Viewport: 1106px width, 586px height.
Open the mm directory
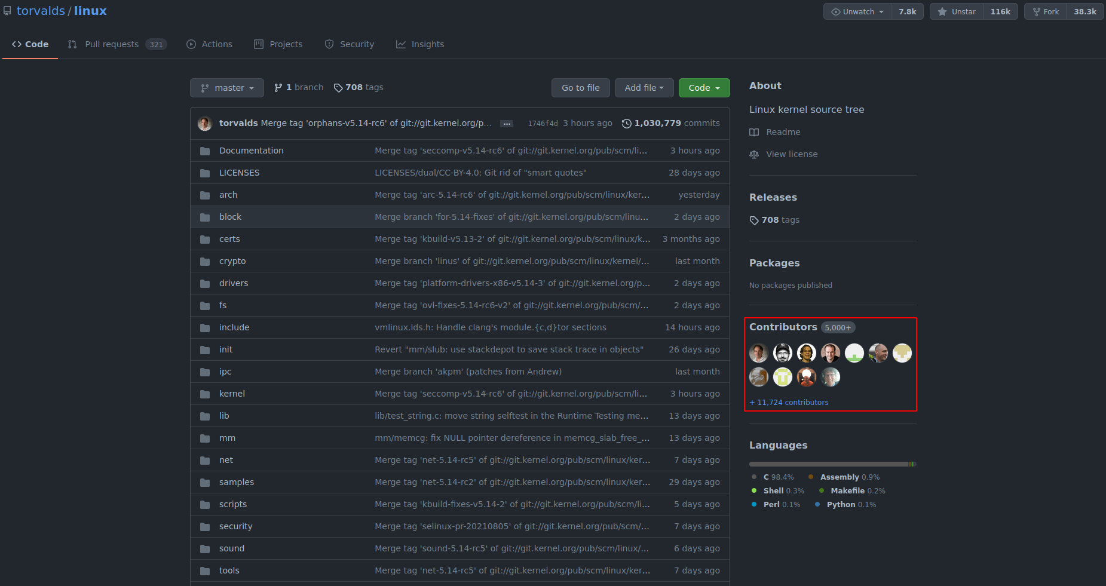click(x=227, y=438)
